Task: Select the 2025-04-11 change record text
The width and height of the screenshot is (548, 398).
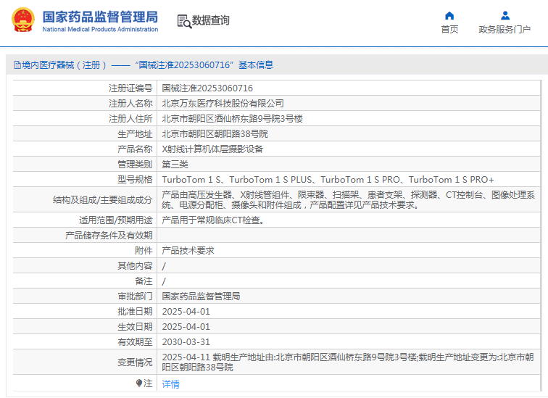Action: tap(348, 362)
